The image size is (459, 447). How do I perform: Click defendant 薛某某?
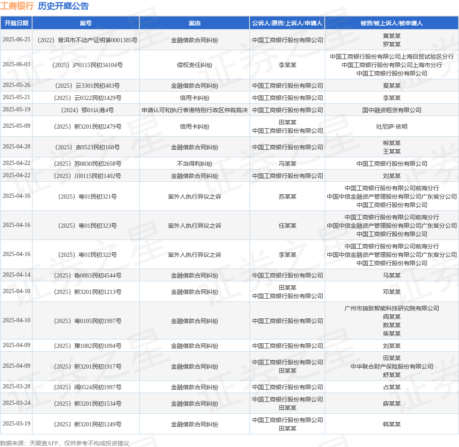coord(392,404)
